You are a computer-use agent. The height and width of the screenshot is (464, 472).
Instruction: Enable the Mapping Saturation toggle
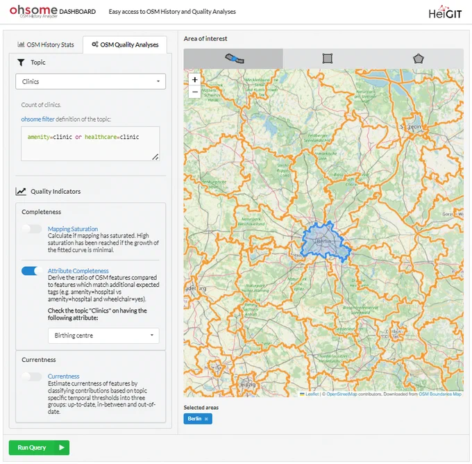coord(32,229)
